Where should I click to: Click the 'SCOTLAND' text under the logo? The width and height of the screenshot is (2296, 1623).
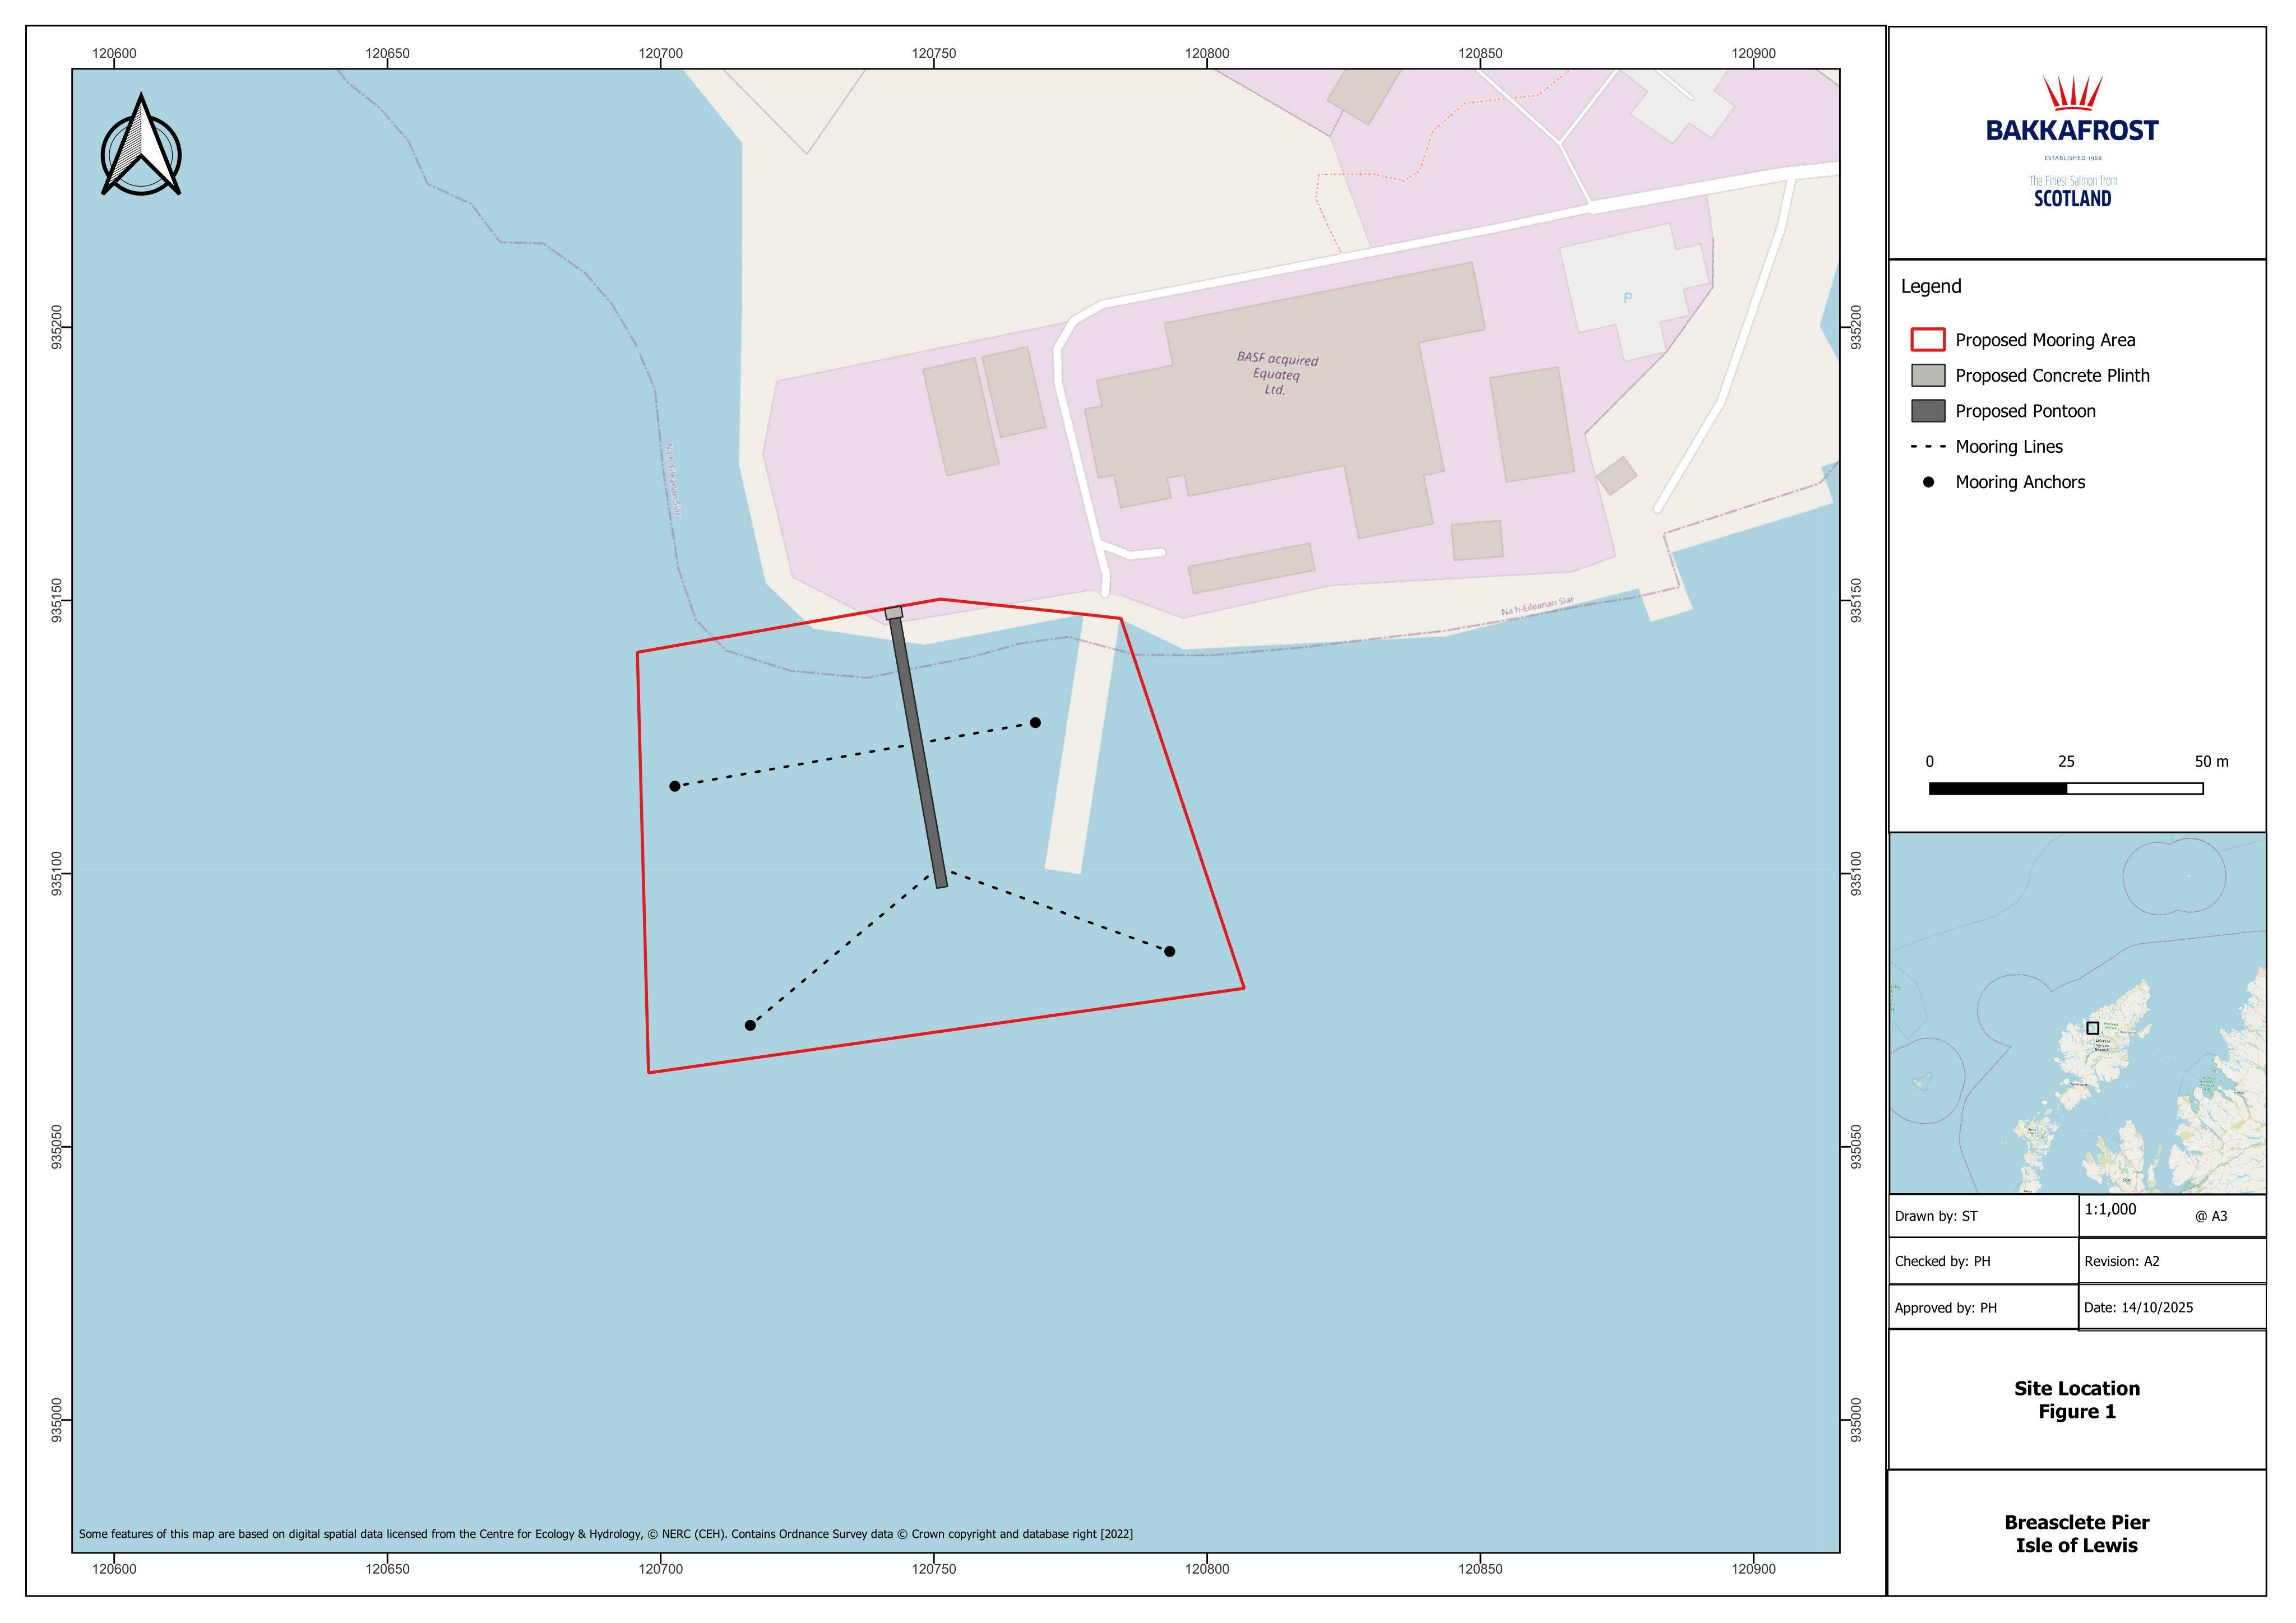pyautogui.click(x=2072, y=198)
